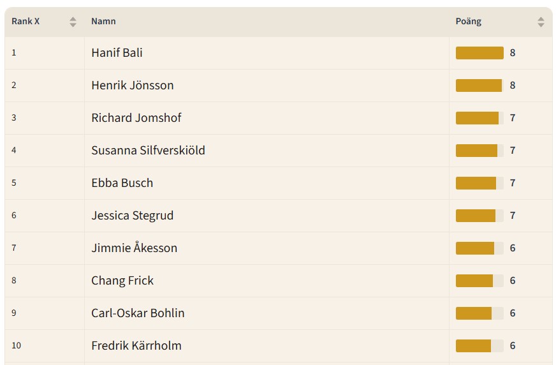Click the score value for Richard Jomshof
Screen dimensions: 556x365
coord(513,118)
